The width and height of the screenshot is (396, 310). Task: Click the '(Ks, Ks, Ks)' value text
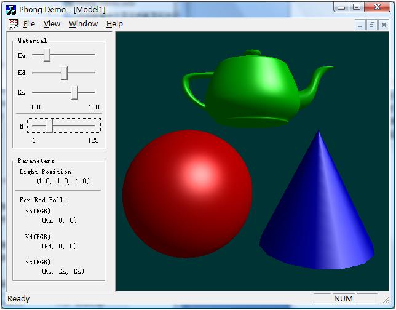63,271
